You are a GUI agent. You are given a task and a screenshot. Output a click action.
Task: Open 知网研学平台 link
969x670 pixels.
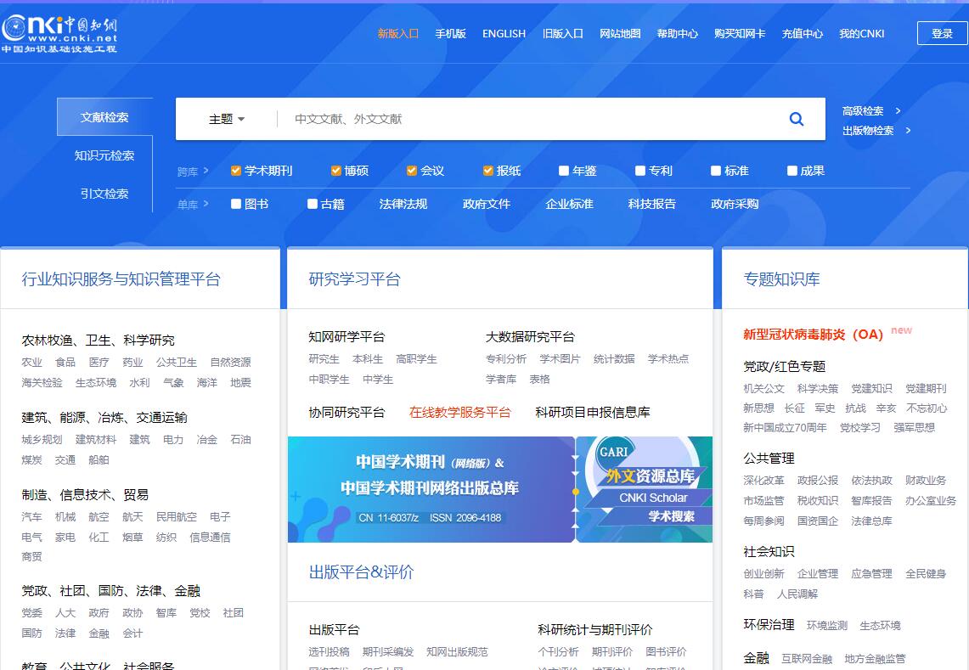(346, 337)
